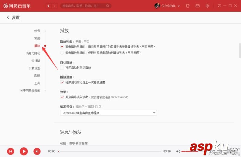Go to 快捷键 settings section

(36, 61)
